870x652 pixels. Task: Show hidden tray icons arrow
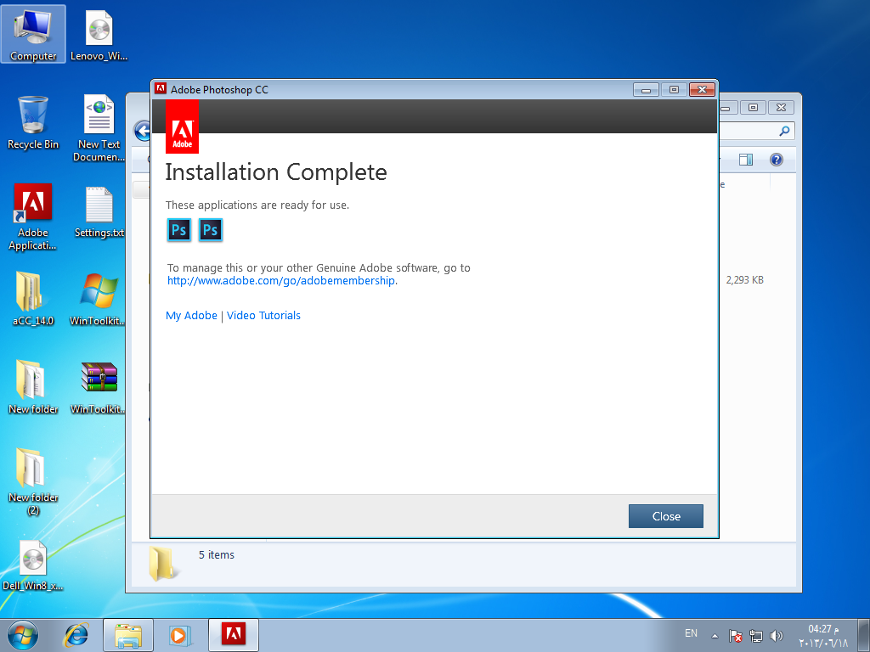coord(715,636)
